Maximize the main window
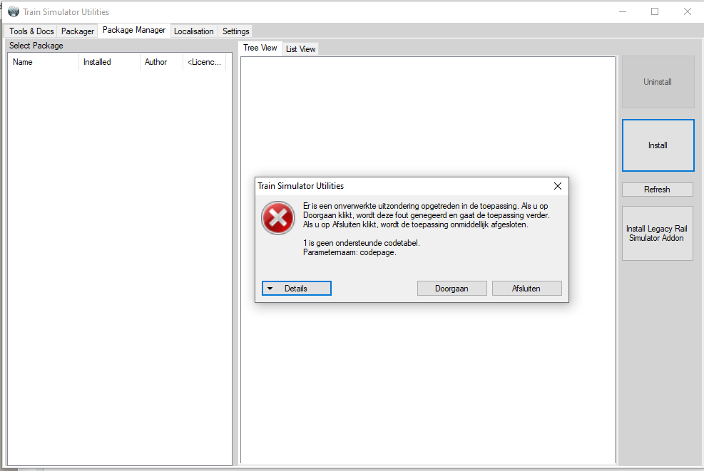The width and height of the screenshot is (704, 471). pyautogui.click(x=655, y=11)
